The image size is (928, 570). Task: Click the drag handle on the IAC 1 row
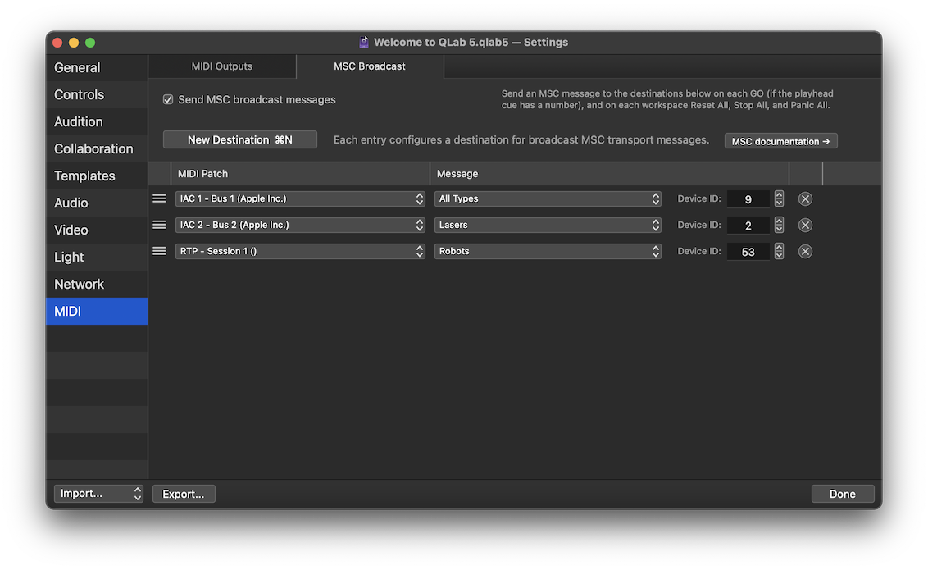(x=159, y=198)
